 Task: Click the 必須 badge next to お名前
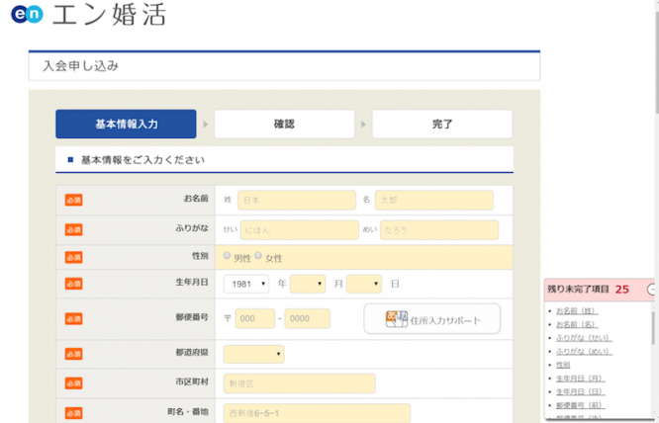click(73, 201)
